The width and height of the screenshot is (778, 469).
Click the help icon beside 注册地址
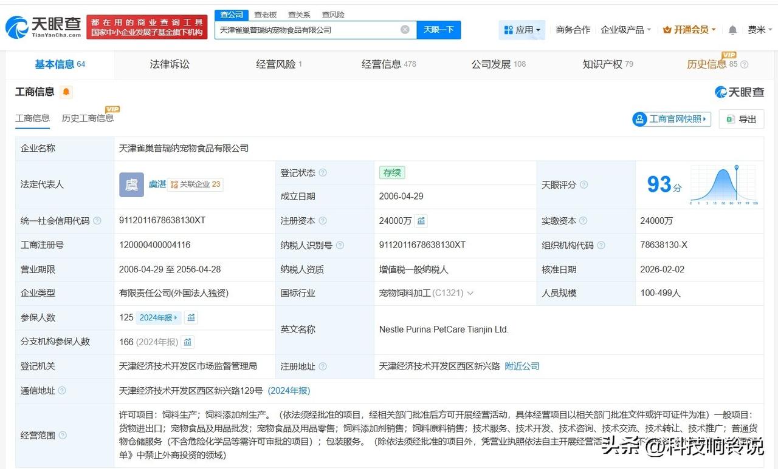[323, 366]
